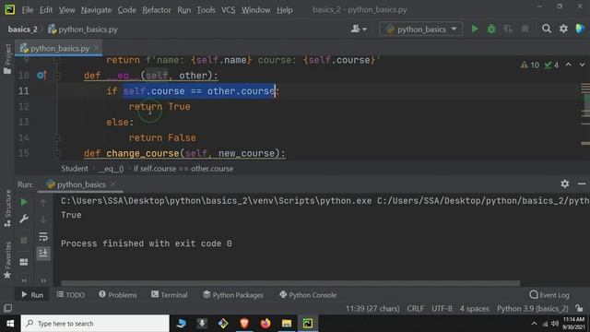This screenshot has height=332, width=590.
Task: Hide the Run tool window
Action: click(582, 184)
